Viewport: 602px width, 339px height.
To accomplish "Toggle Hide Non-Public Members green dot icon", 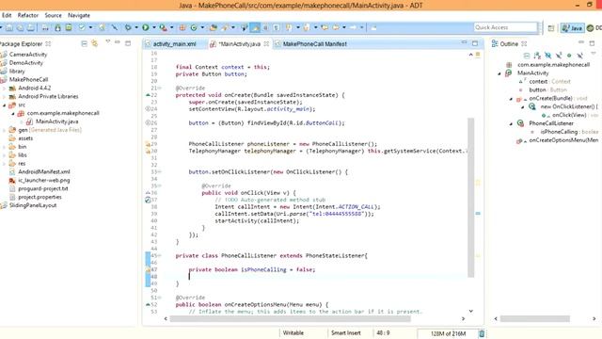I will pos(569,56).
